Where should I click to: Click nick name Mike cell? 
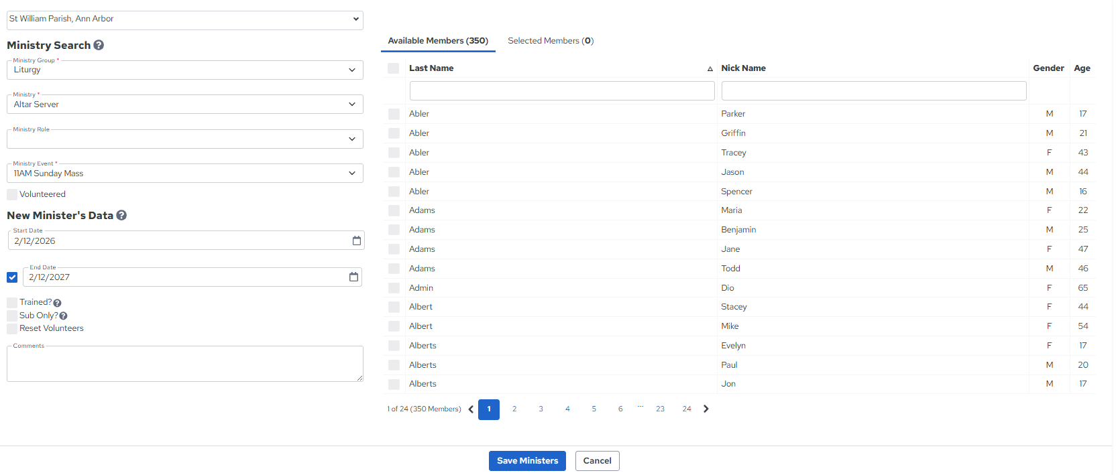tap(730, 326)
